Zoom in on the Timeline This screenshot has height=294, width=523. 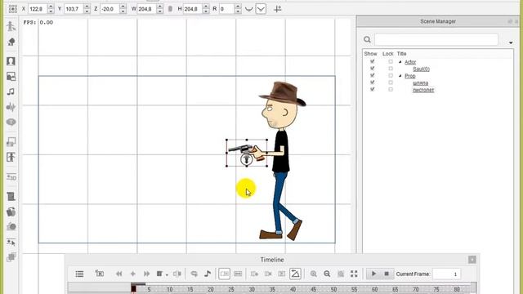[314, 274]
